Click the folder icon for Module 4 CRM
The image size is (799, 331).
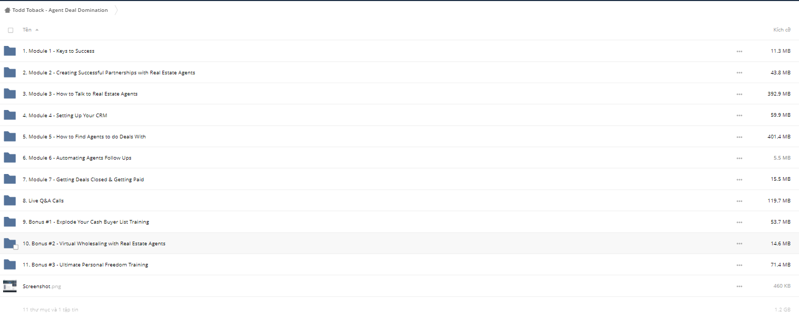click(x=10, y=115)
